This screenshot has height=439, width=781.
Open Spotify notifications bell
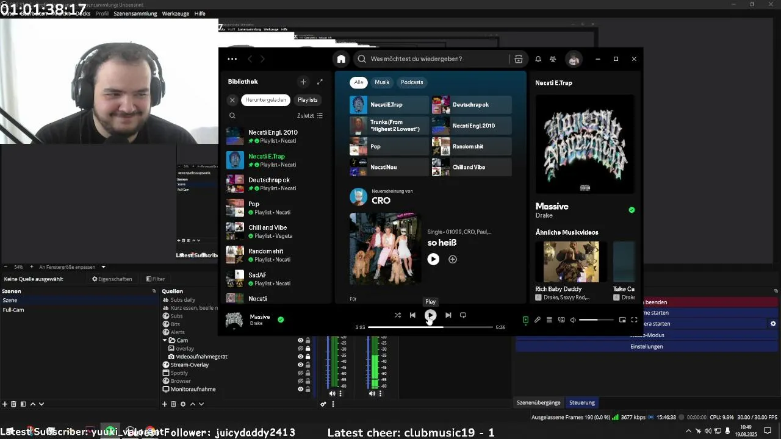538,59
